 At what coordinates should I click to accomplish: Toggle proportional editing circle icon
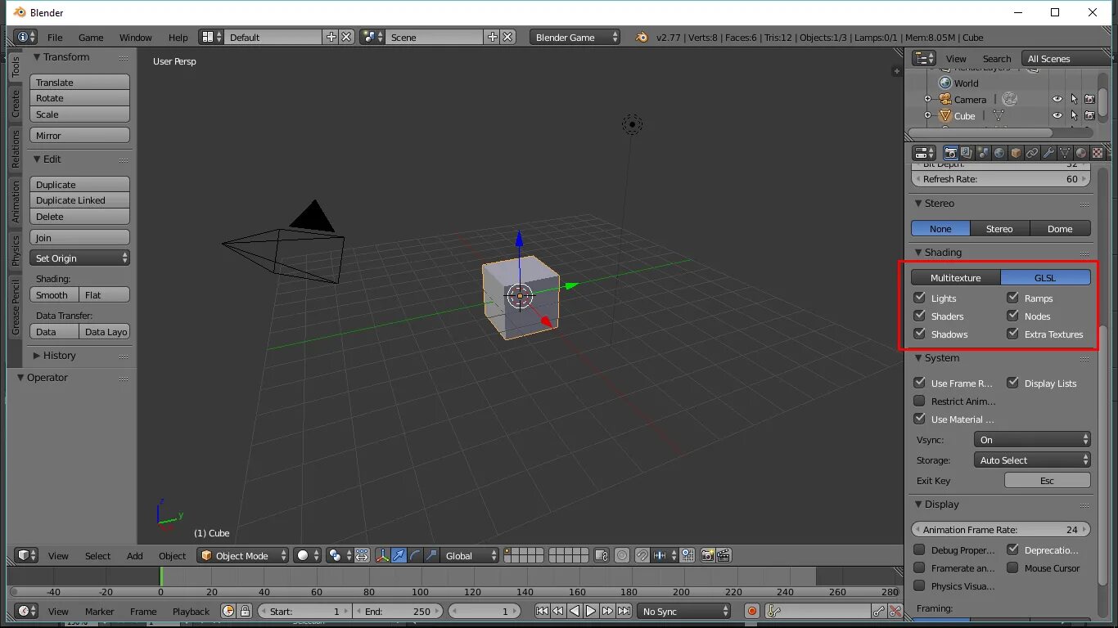pyautogui.click(x=622, y=555)
